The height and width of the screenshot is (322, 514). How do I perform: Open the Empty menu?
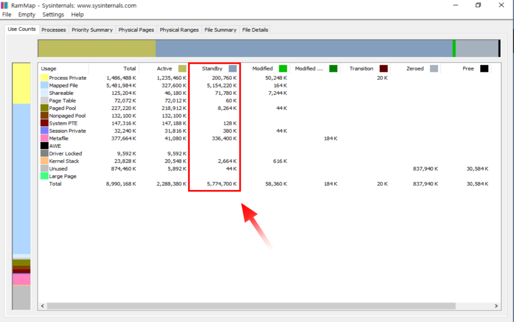27,15
